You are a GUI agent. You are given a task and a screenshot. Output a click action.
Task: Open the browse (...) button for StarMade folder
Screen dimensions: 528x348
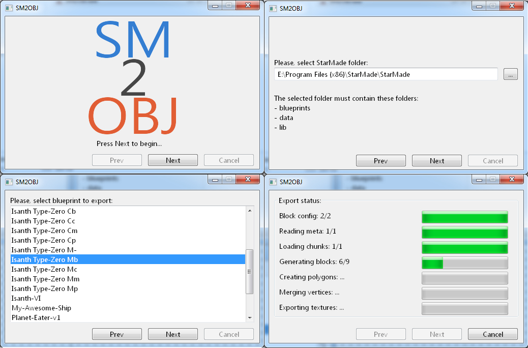coord(511,74)
